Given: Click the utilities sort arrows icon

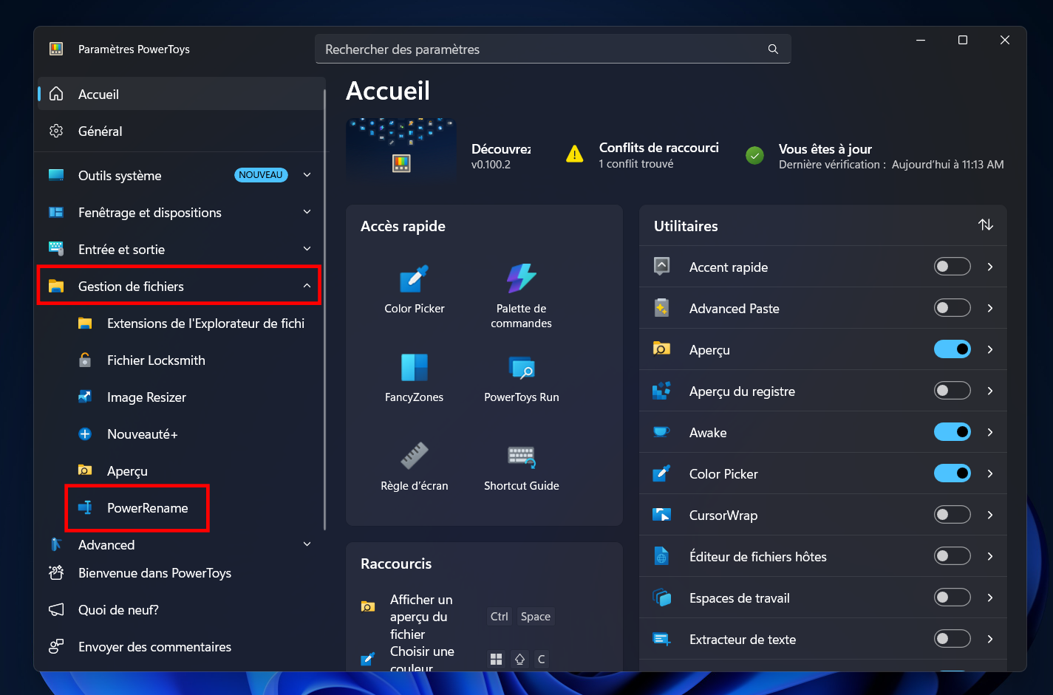Looking at the screenshot, I should (x=986, y=225).
